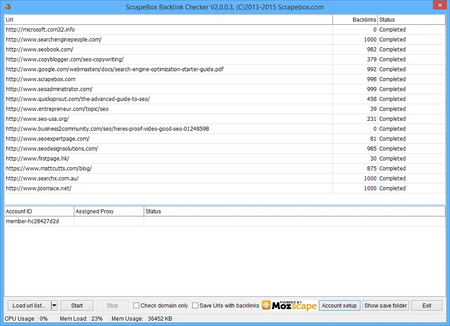The height and width of the screenshot is (326, 450).
Task: Click the Load url list button
Action: (x=29, y=306)
